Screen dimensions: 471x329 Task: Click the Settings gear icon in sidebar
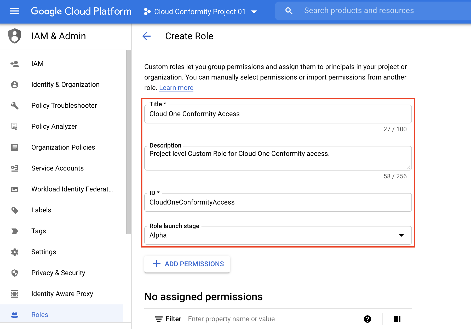tap(15, 252)
